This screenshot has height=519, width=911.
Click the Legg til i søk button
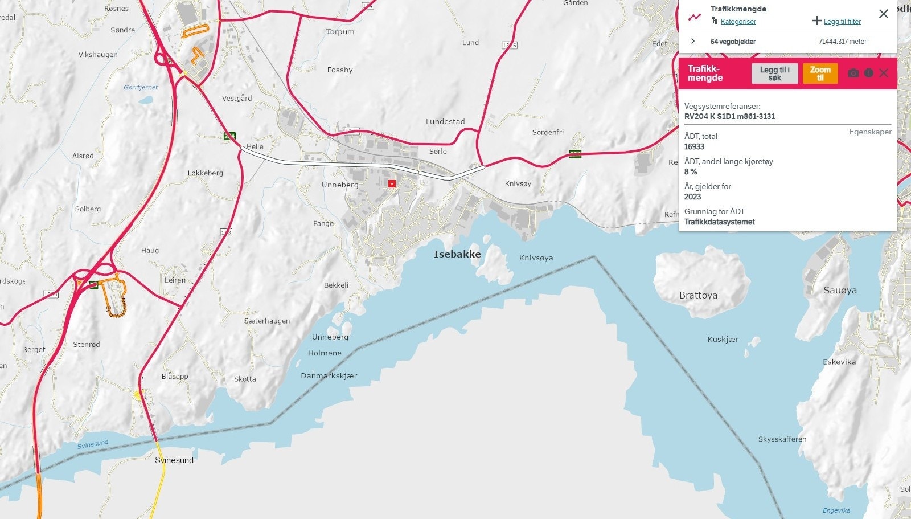pos(774,73)
